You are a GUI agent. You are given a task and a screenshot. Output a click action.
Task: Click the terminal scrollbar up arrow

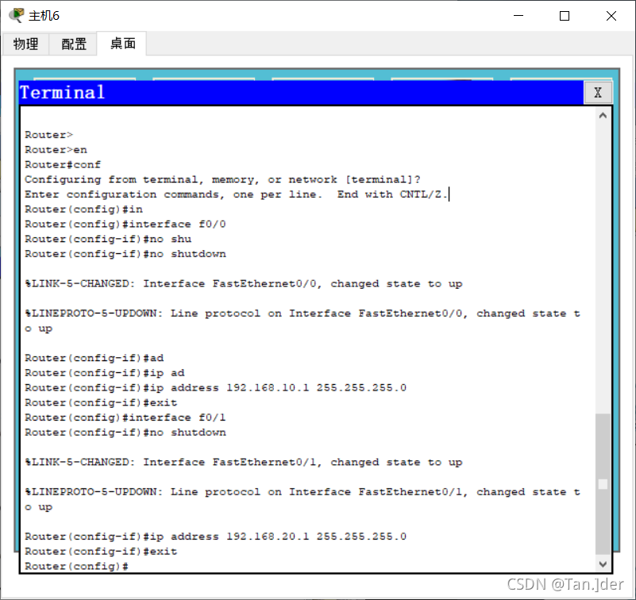pos(603,116)
